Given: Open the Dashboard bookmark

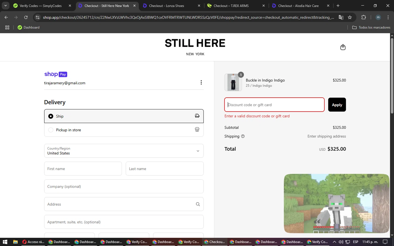Looking at the screenshot, I should [28, 28].
